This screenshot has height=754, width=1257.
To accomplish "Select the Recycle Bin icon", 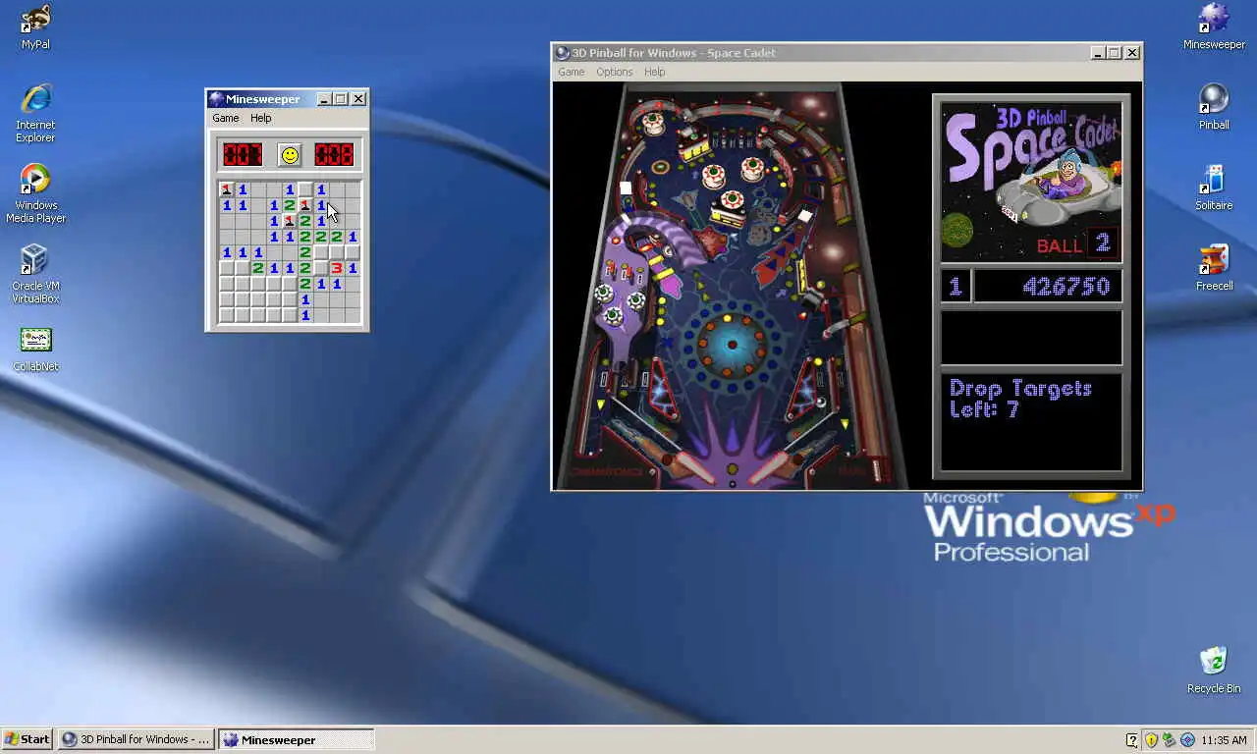I will pos(1214,671).
